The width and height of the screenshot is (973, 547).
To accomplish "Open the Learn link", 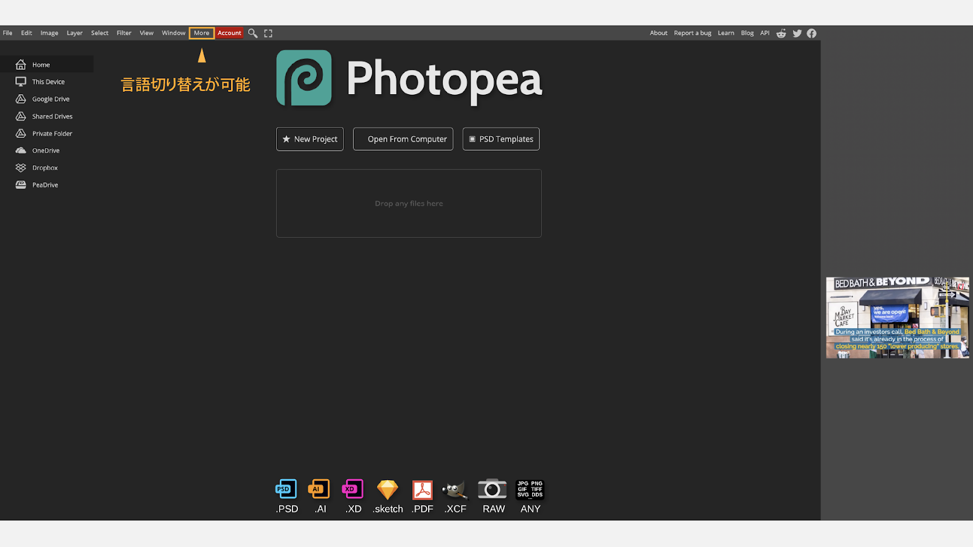I will (x=725, y=33).
